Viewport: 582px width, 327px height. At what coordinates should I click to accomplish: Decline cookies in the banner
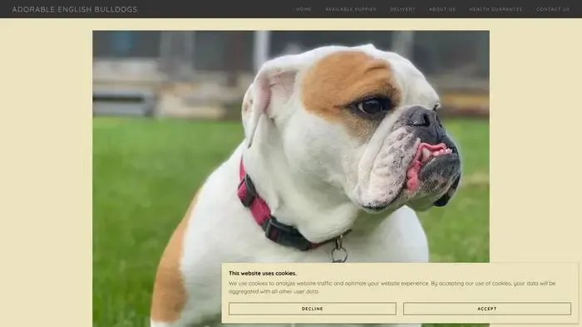pyautogui.click(x=312, y=309)
